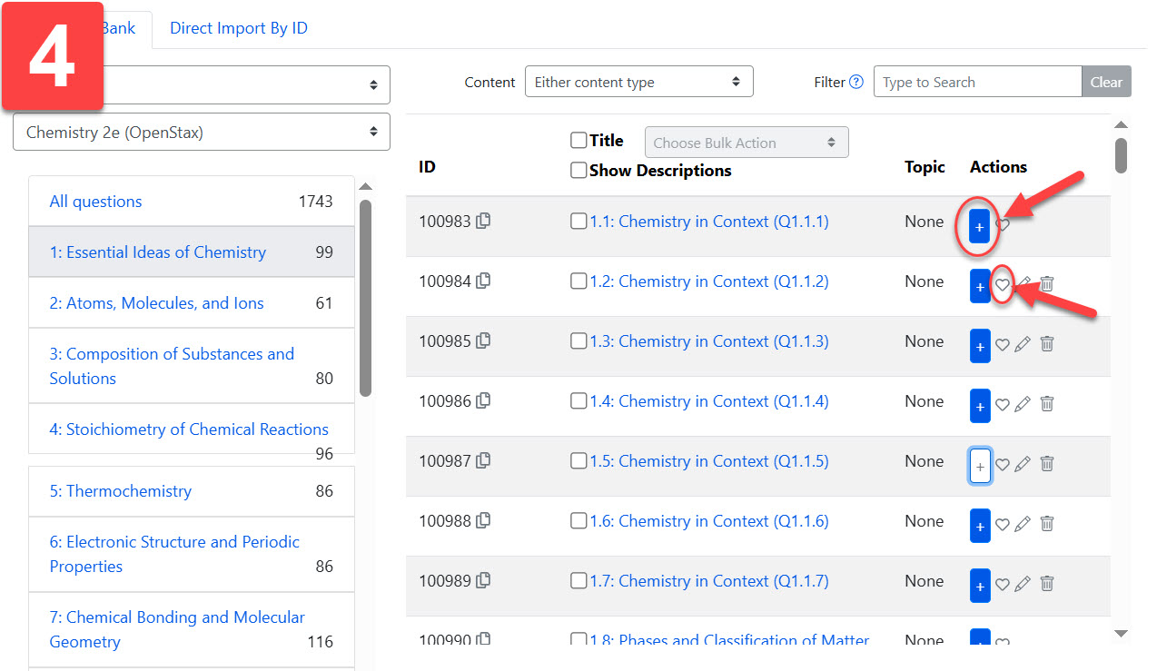Enable the Show Descriptions checkbox
Screen dimensions: 1157x671
pyautogui.click(x=578, y=170)
